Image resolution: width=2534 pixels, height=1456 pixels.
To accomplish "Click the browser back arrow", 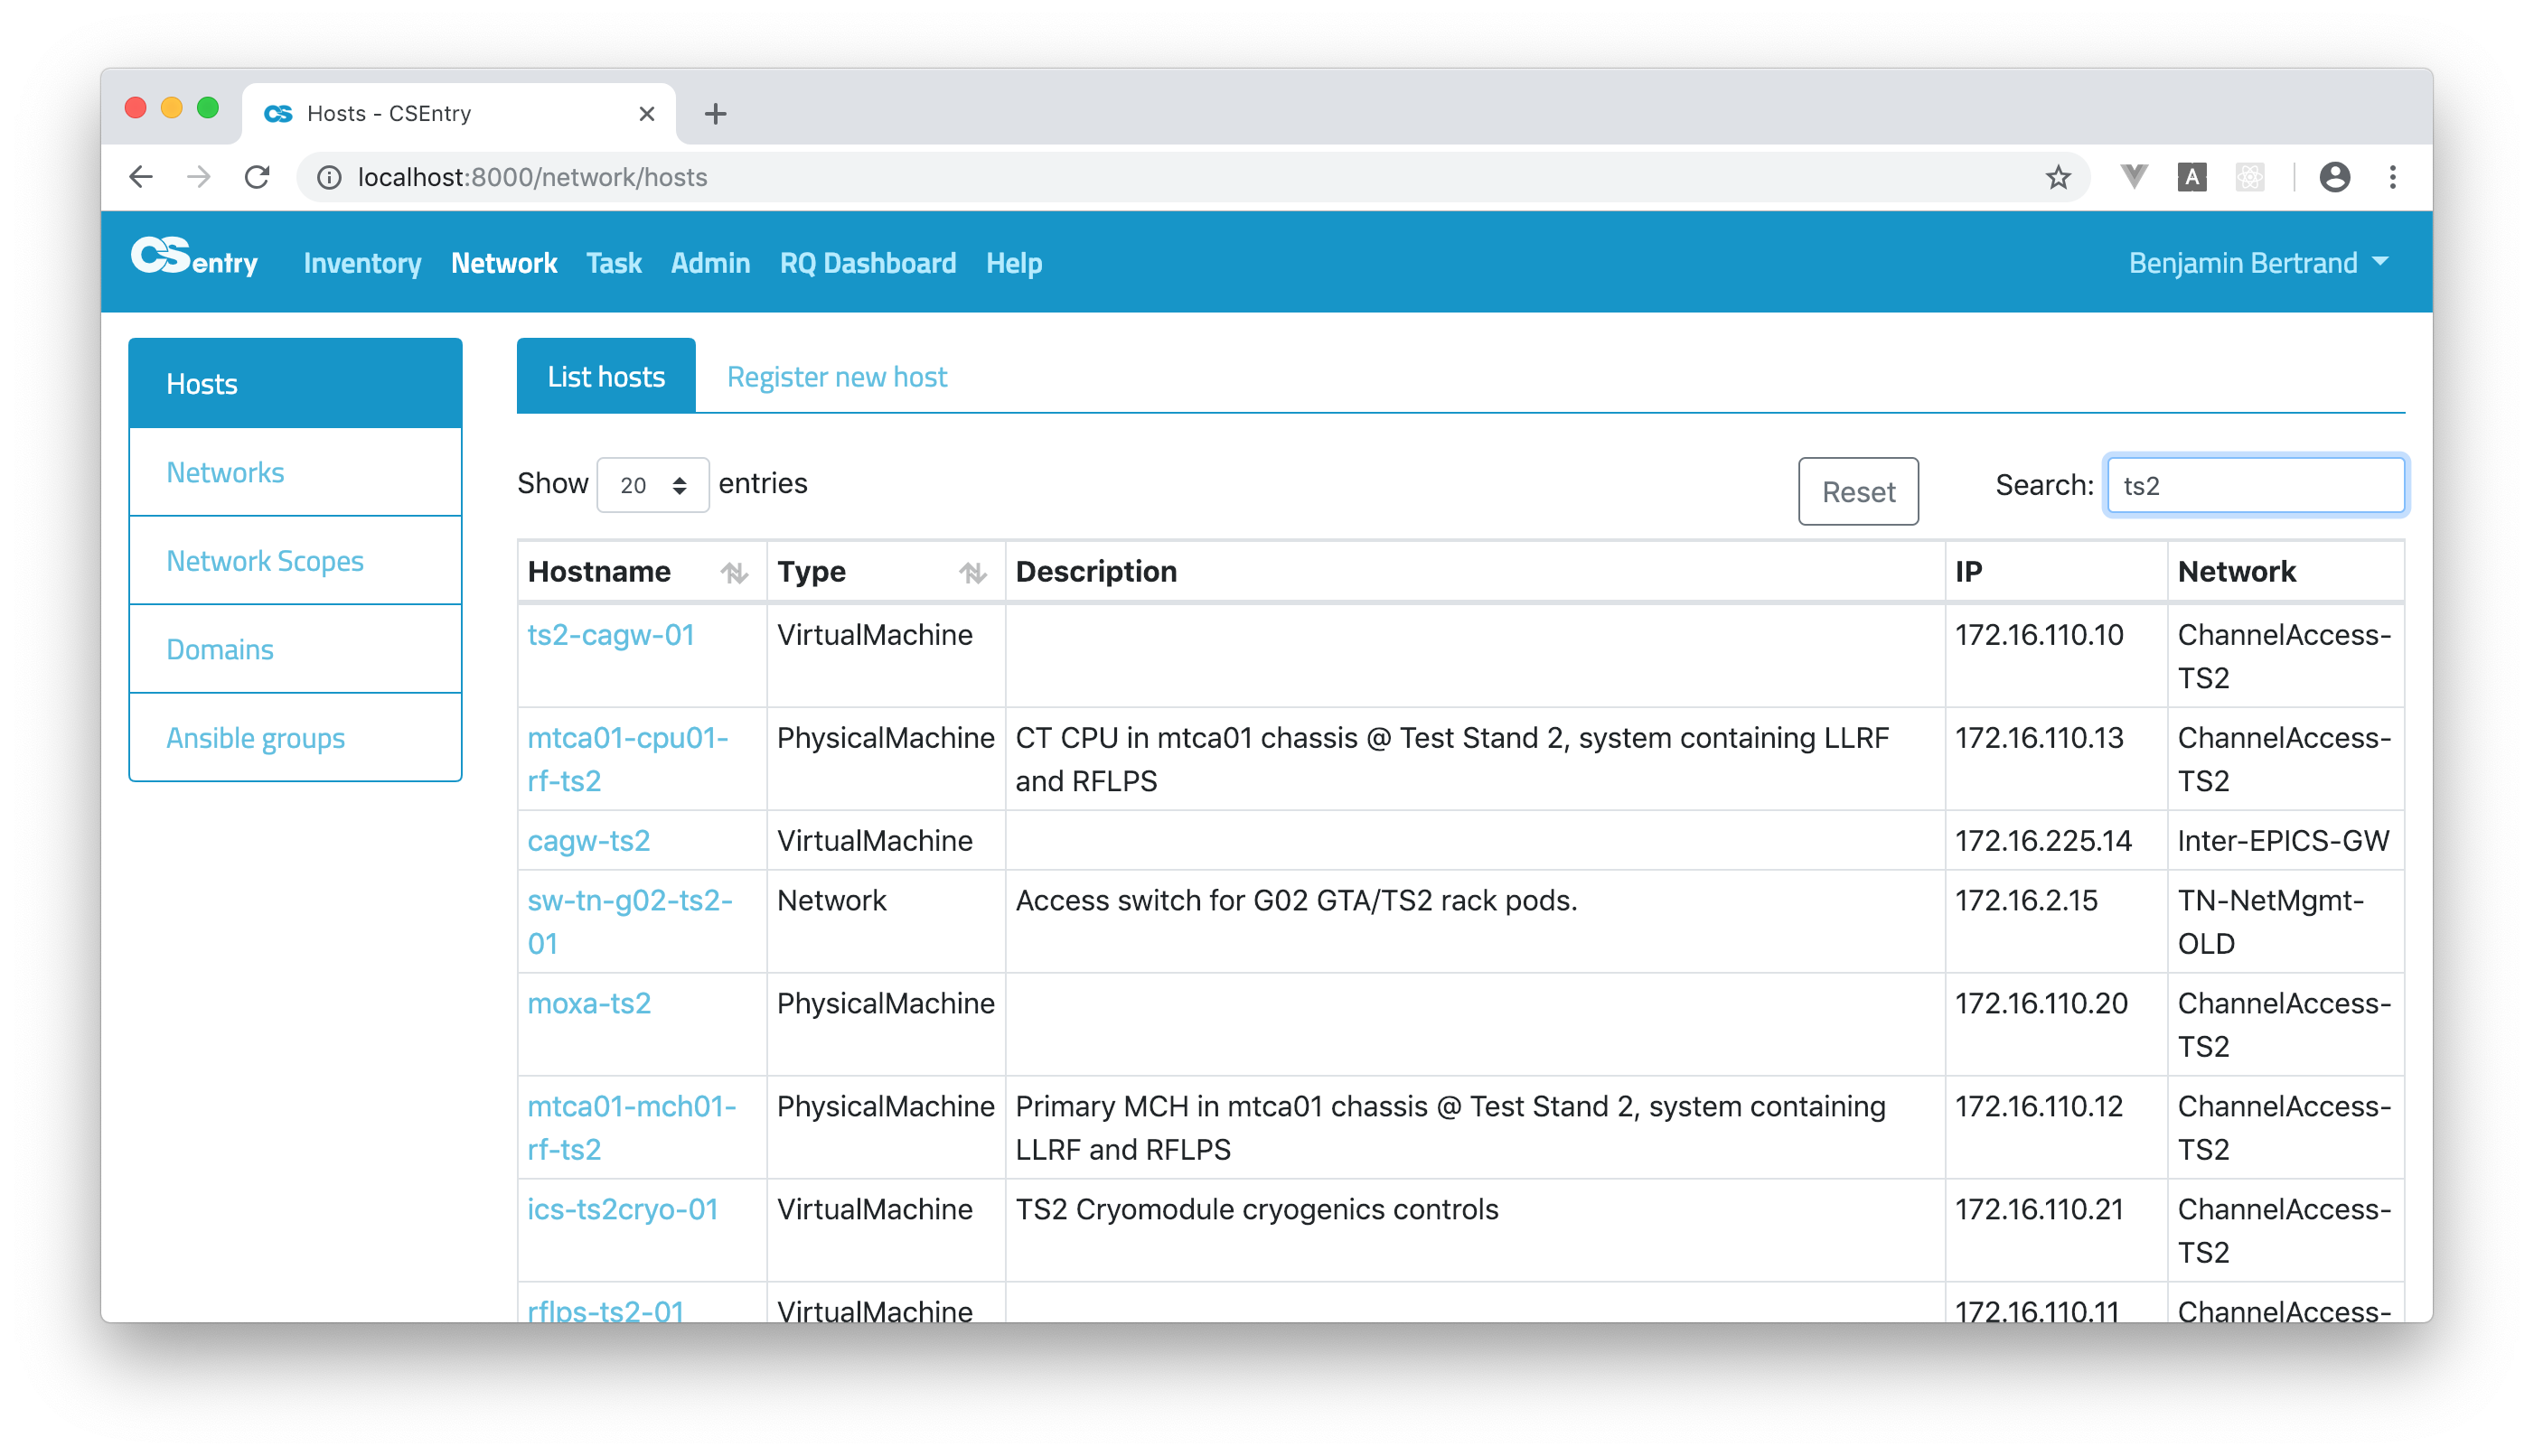I will tap(141, 177).
